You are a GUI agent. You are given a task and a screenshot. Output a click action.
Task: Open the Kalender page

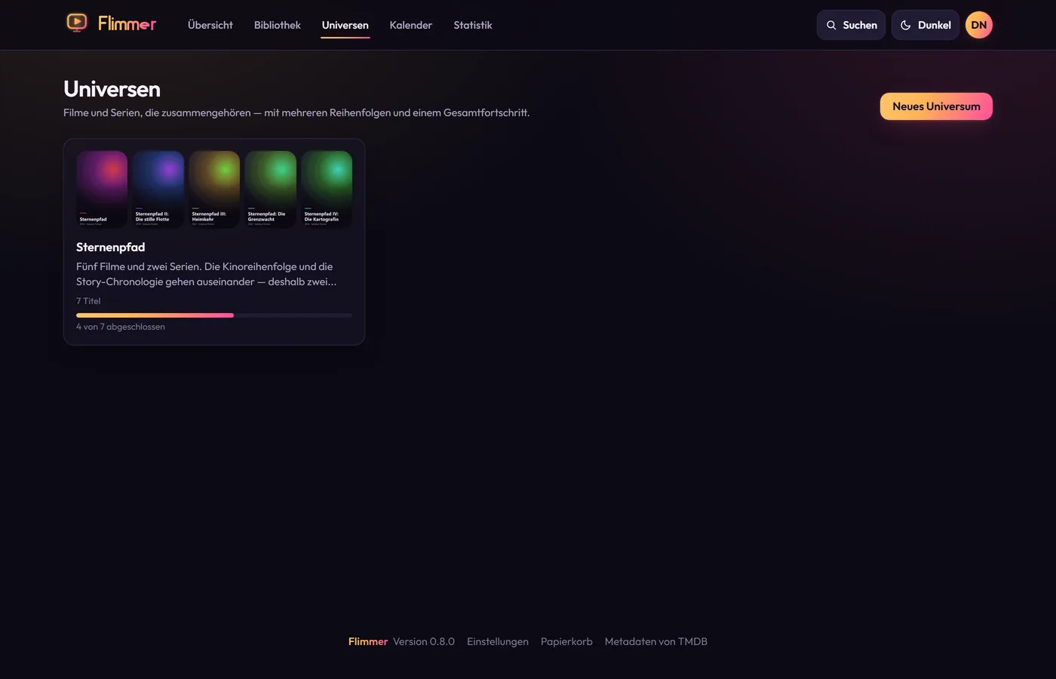[411, 25]
